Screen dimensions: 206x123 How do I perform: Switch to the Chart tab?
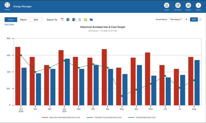pos(11,20)
